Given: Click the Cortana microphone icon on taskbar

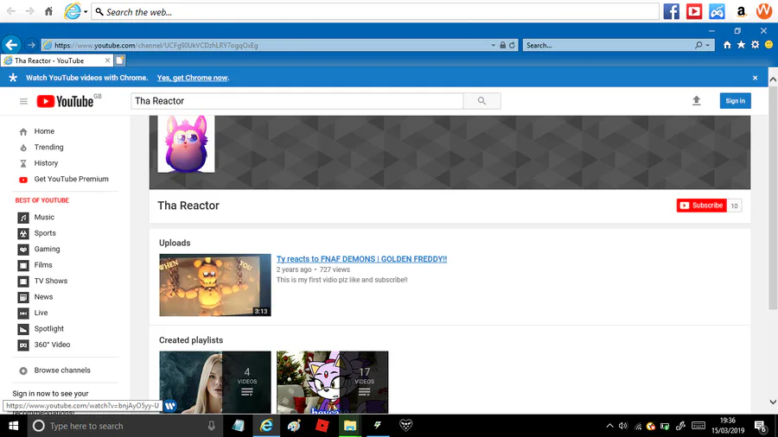Looking at the screenshot, I should (212, 426).
